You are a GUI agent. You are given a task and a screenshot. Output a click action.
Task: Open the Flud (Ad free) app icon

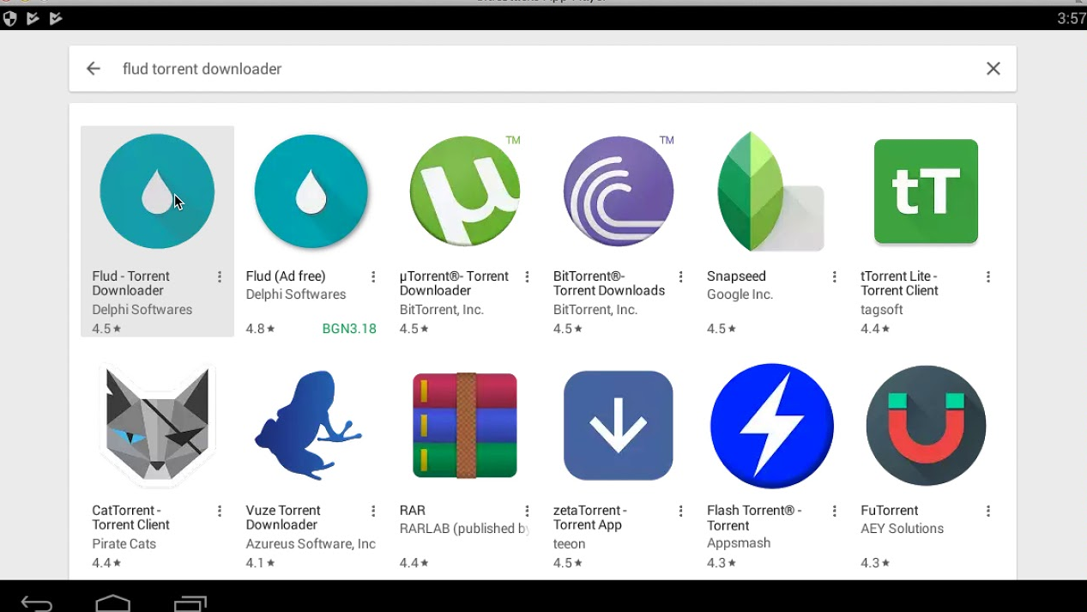[x=311, y=191]
